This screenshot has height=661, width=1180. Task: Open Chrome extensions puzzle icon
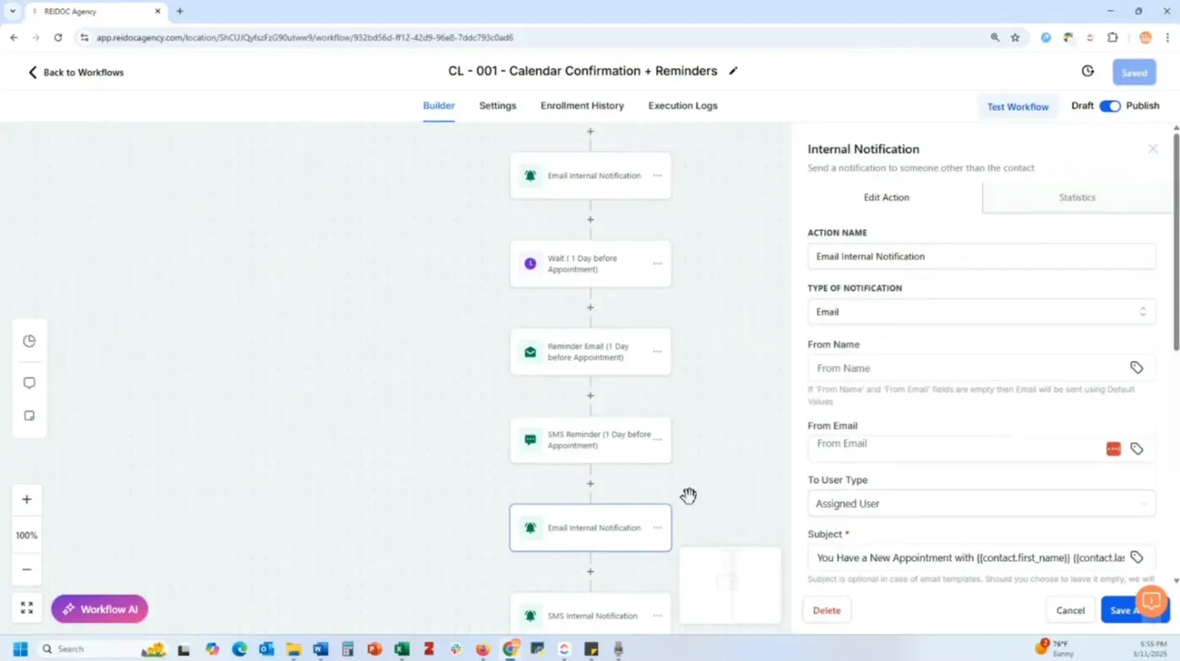[x=1112, y=38]
